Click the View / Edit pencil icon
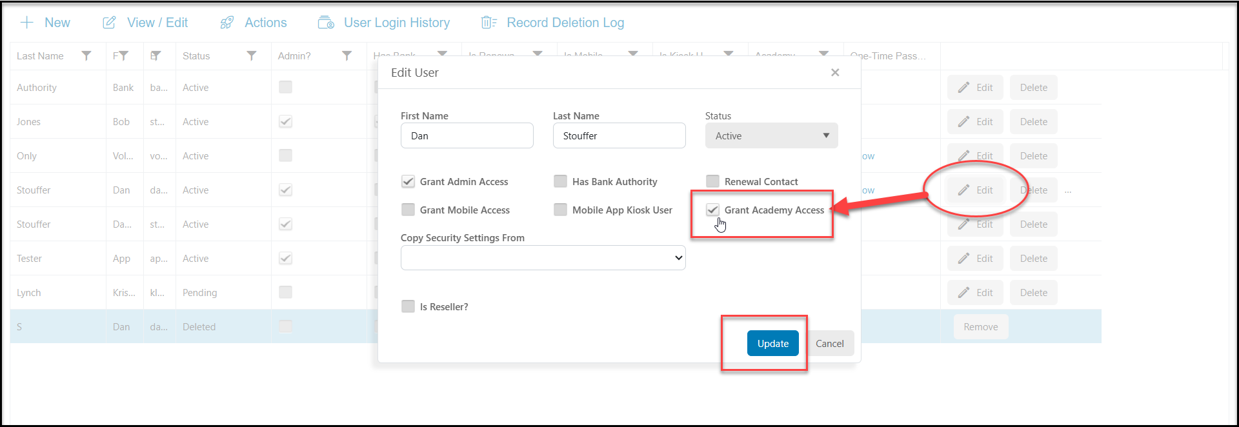1239x427 pixels. click(x=110, y=23)
